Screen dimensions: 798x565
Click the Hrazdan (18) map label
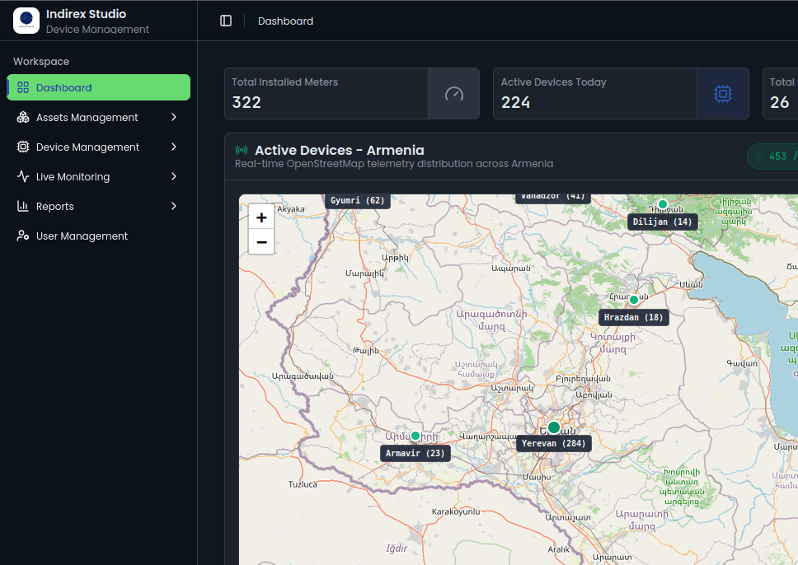(x=634, y=317)
